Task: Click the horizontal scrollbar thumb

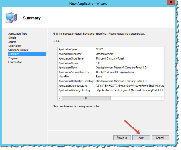Action: click(x=86, y=98)
